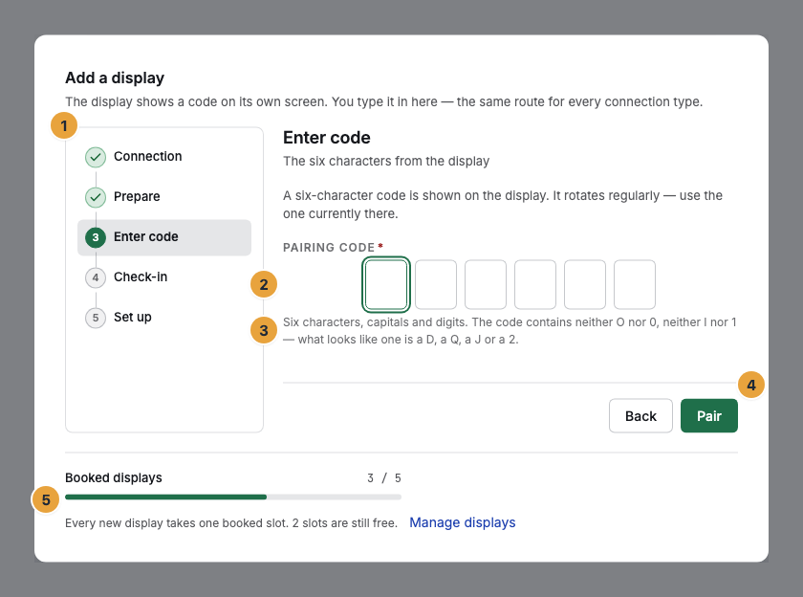
Task: Go to the Prepare step
Action: pyautogui.click(x=164, y=197)
